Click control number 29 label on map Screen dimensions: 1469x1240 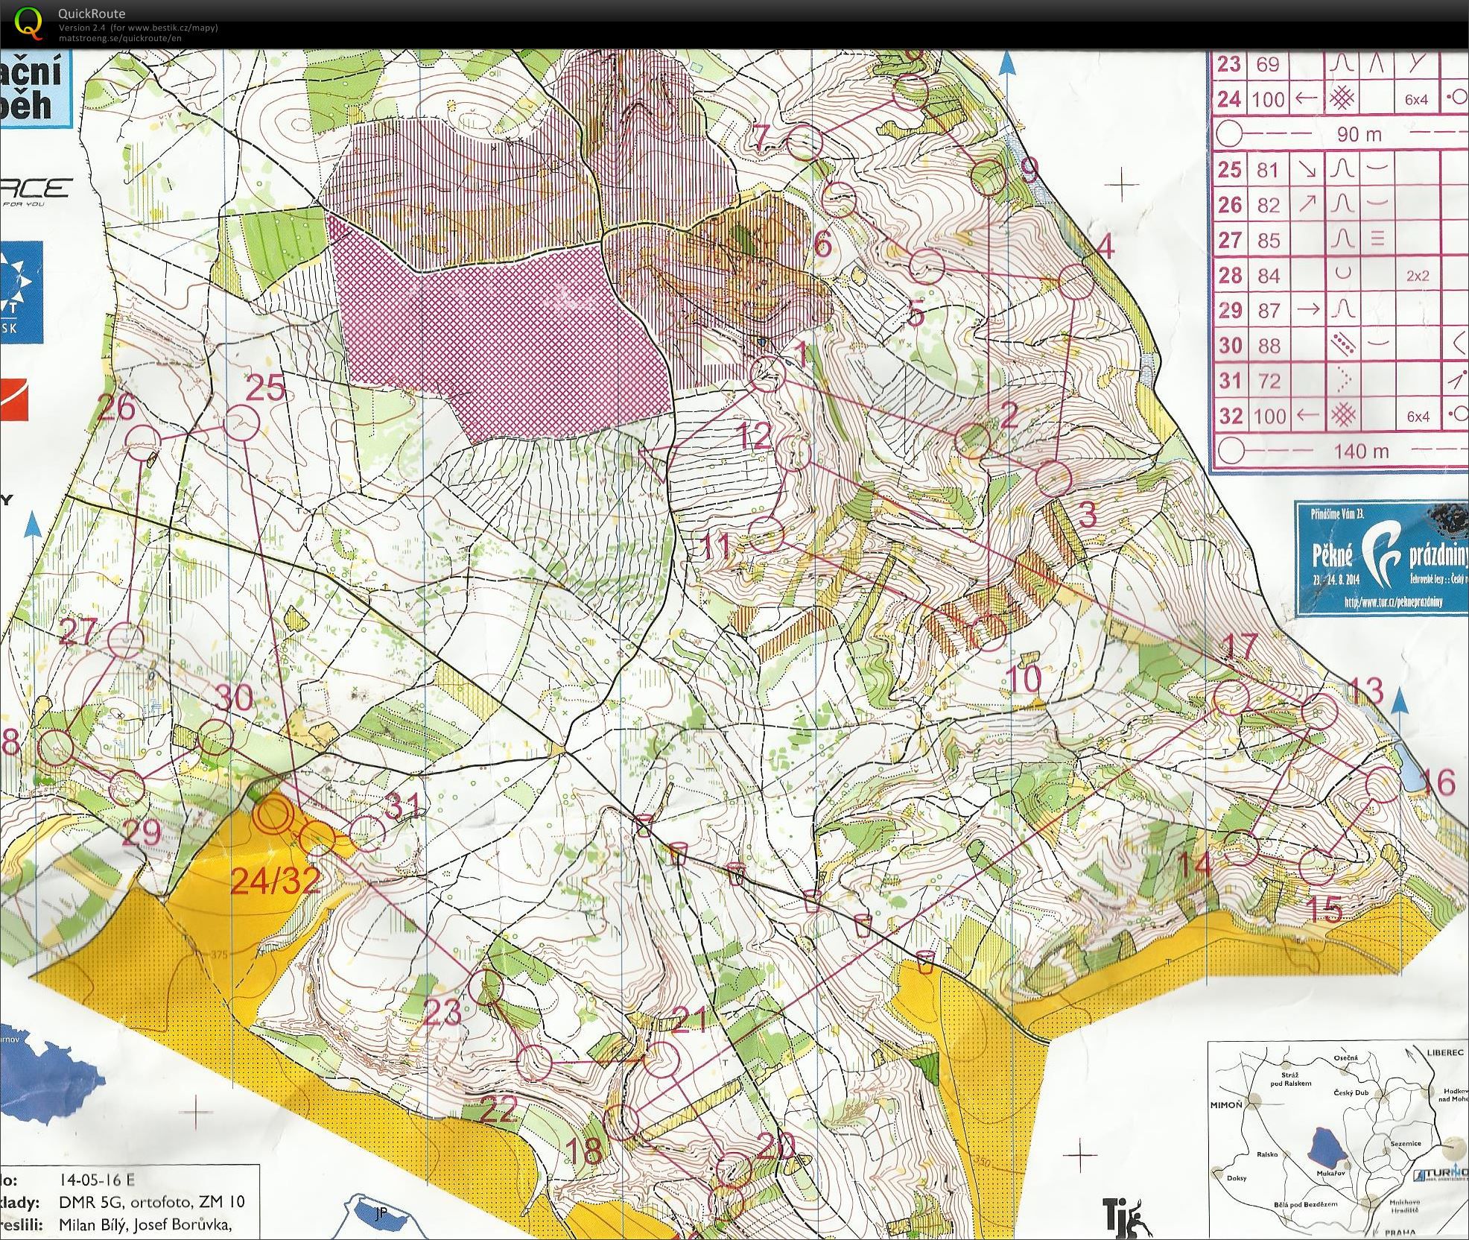click(142, 832)
